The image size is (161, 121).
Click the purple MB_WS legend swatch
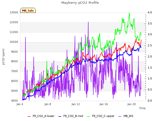120,116
